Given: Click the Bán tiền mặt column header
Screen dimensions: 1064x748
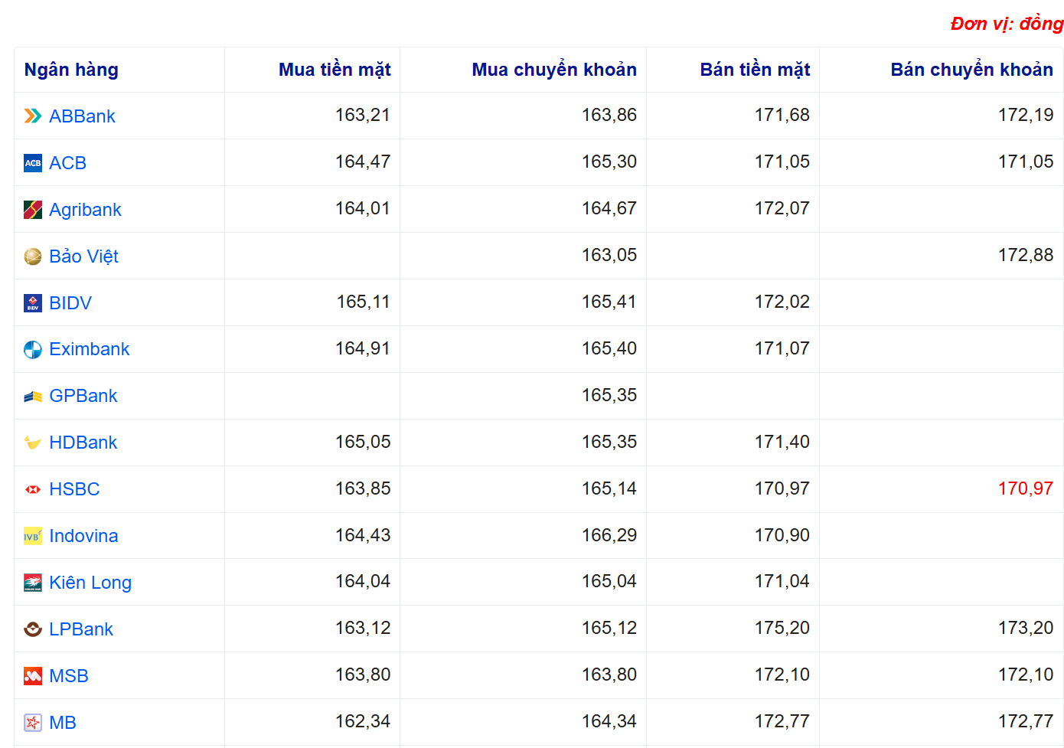Looking at the screenshot, I should click(754, 70).
